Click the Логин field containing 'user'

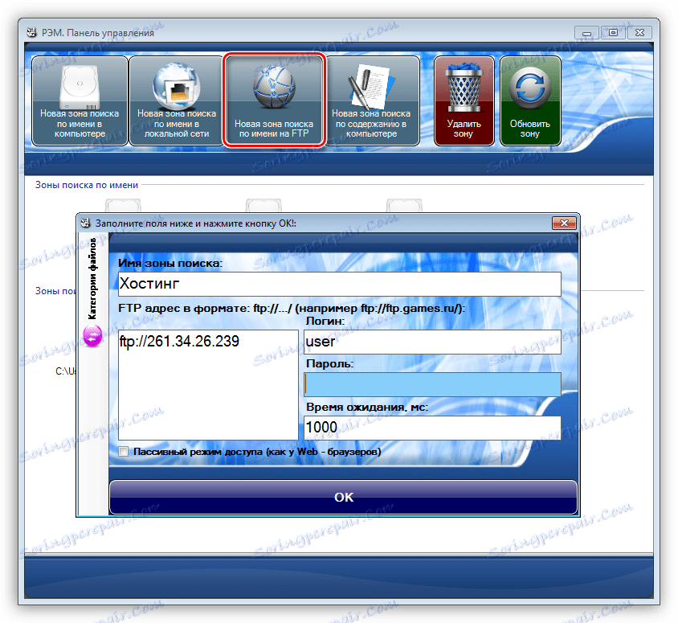click(432, 342)
